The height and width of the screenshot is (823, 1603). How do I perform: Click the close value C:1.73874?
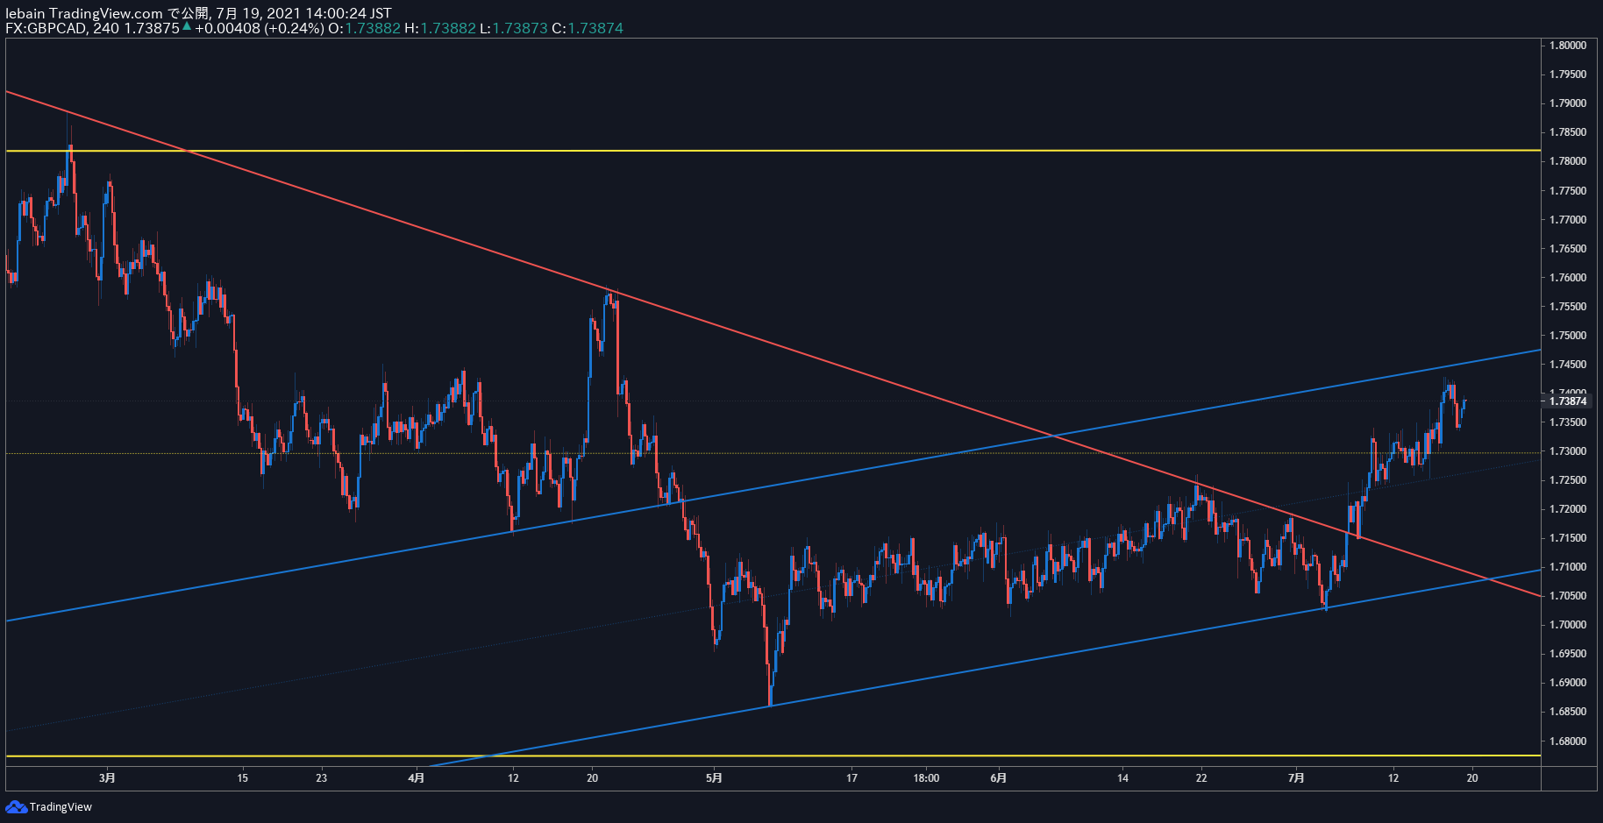pos(588,28)
